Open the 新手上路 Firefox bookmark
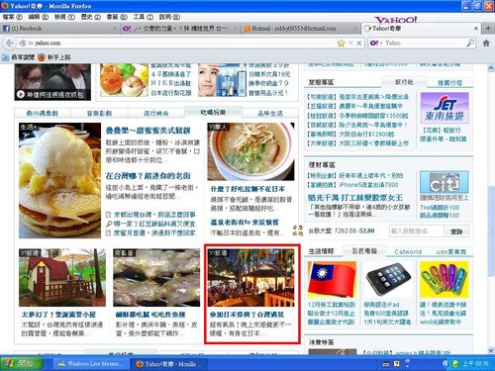This screenshot has width=495, height=371. pos(54,57)
